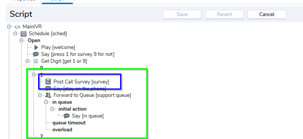This screenshot has height=139, width=303.
Task: Collapse the initial action branch
Action: (x=52, y=109)
